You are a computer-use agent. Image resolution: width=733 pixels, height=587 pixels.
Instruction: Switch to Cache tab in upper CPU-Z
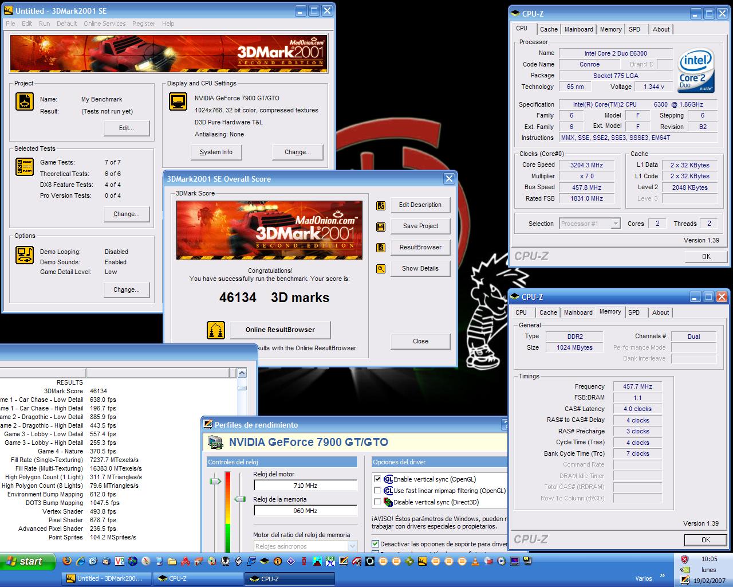coord(549,29)
